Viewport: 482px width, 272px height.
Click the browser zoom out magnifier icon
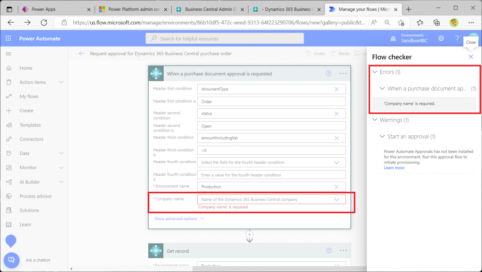387,23
